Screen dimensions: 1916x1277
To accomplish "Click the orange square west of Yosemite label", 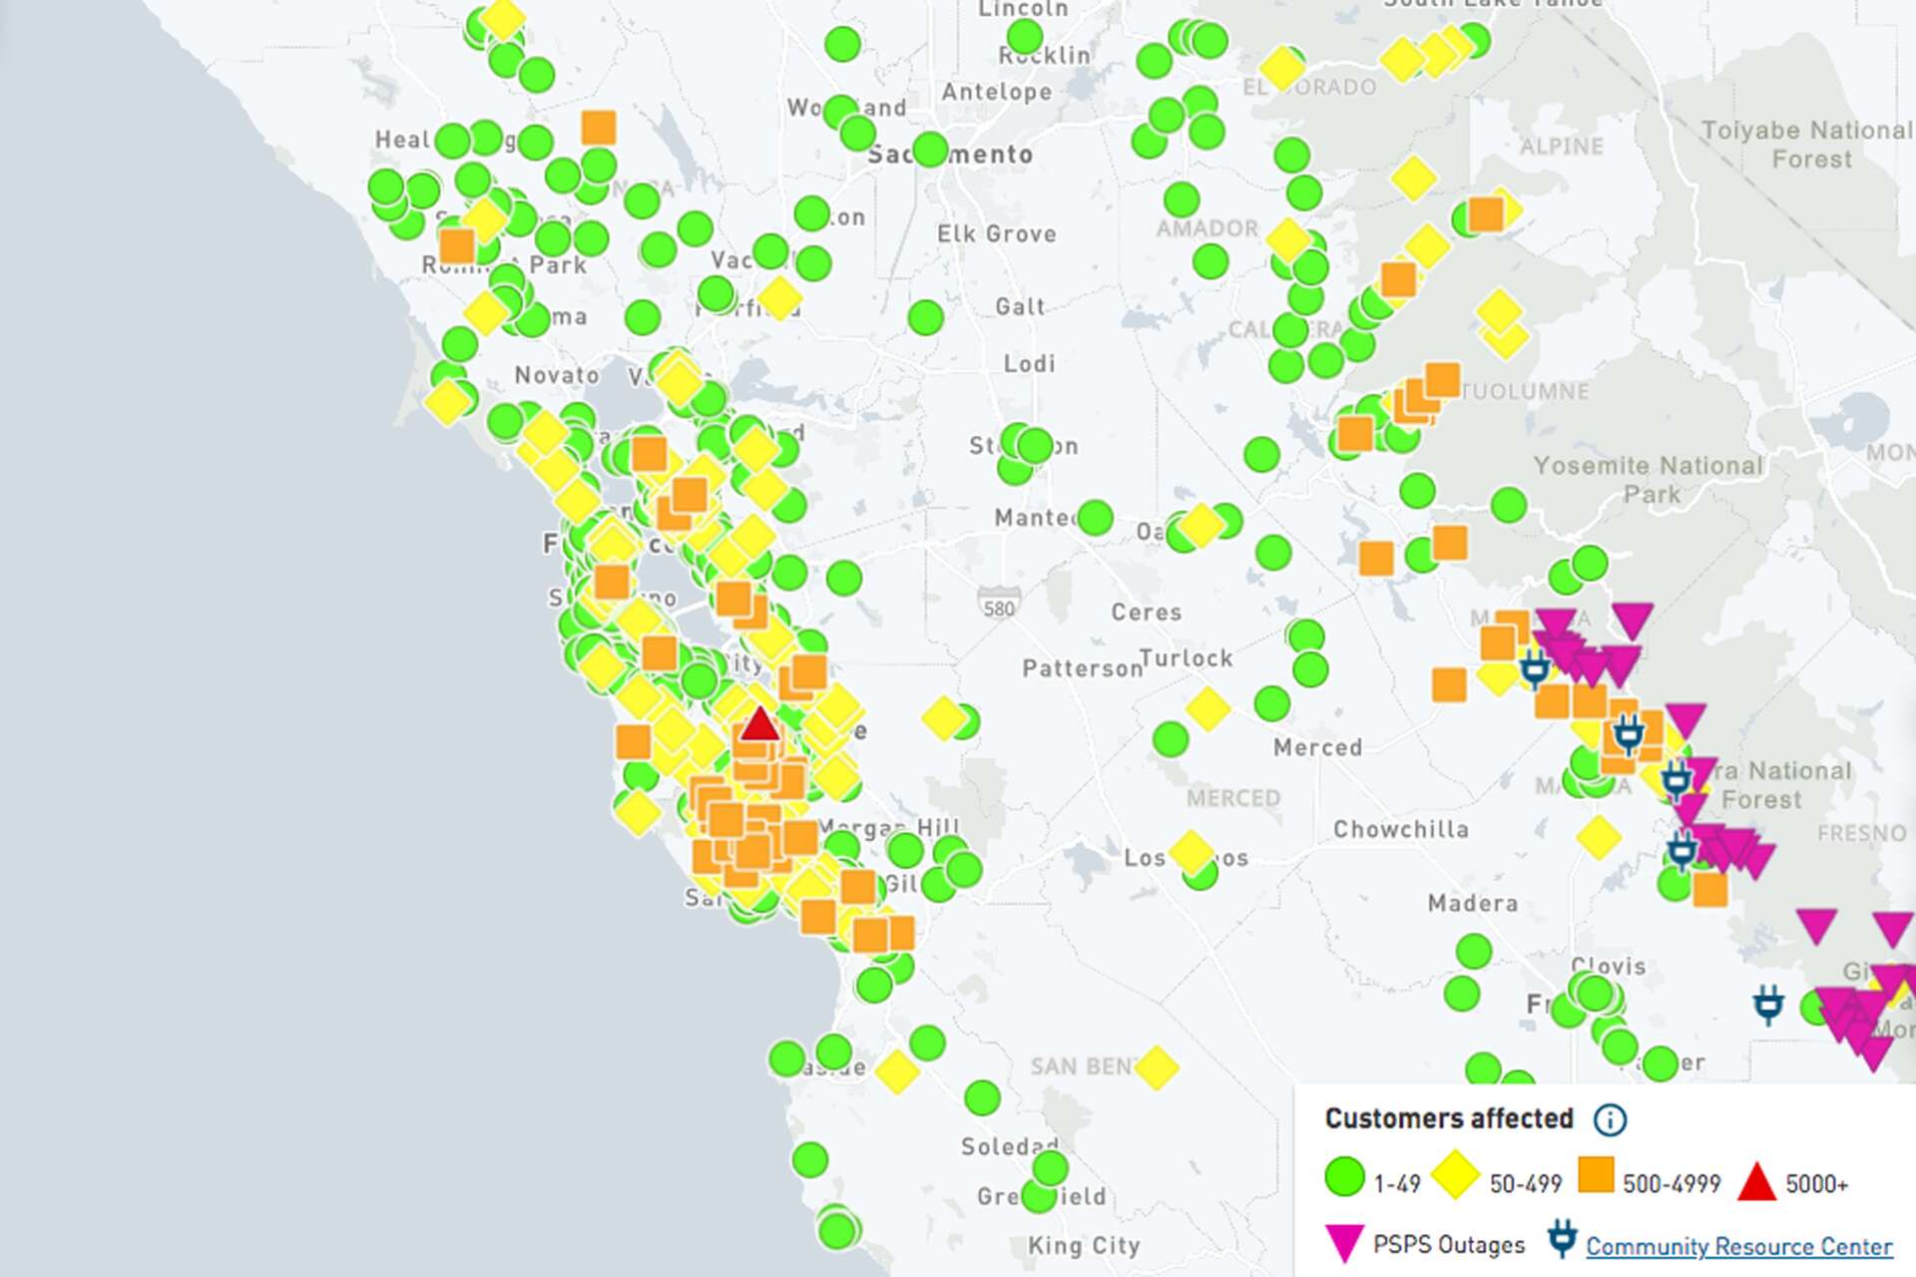I will click(x=1450, y=543).
